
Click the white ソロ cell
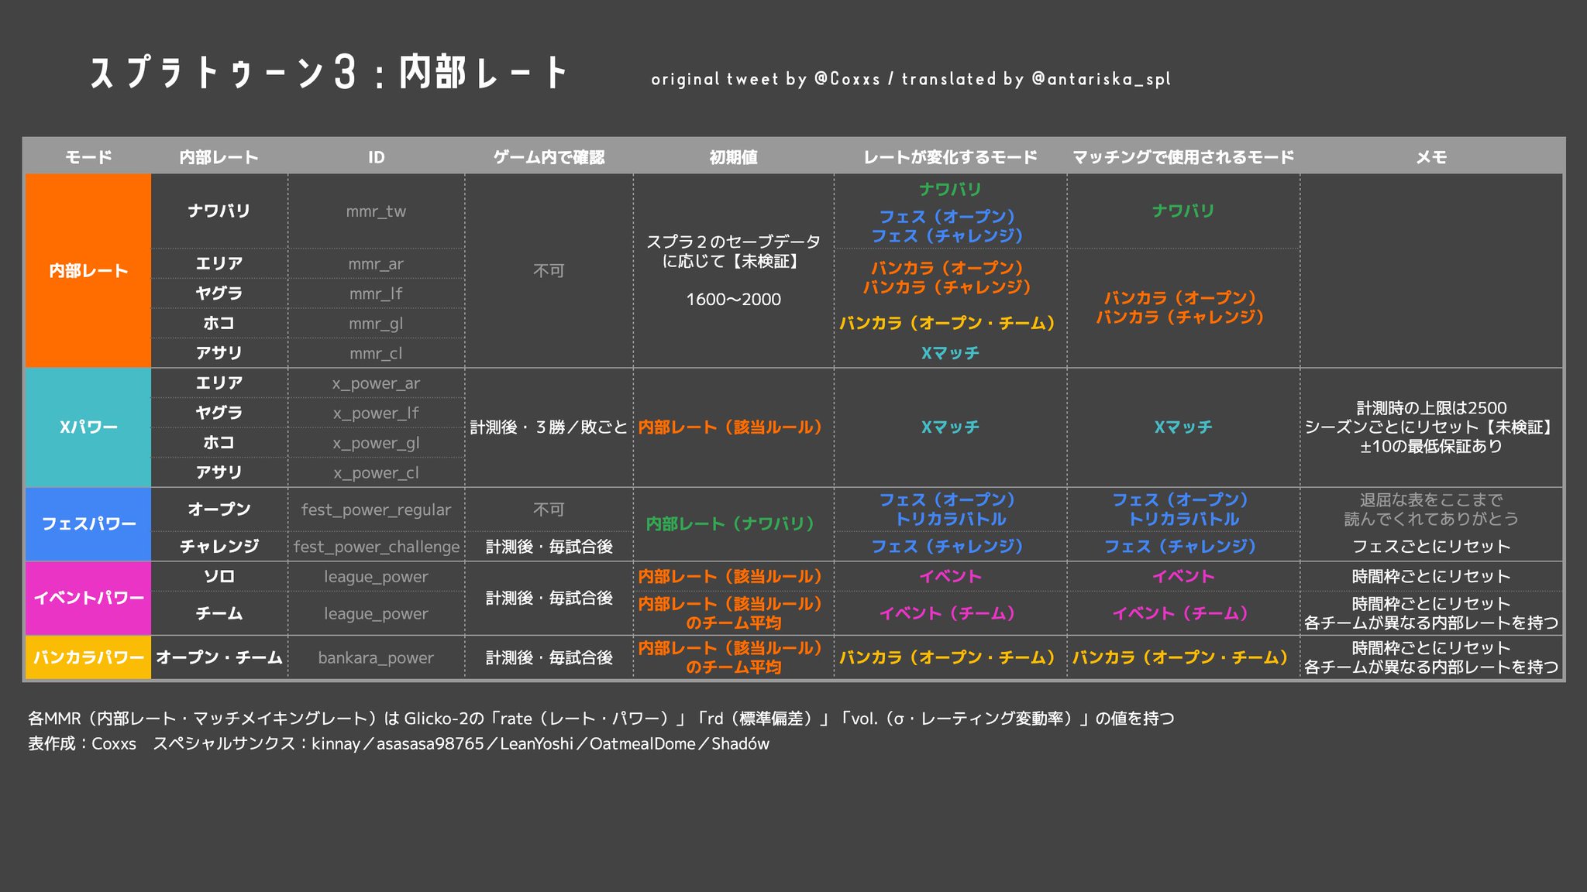tap(219, 576)
